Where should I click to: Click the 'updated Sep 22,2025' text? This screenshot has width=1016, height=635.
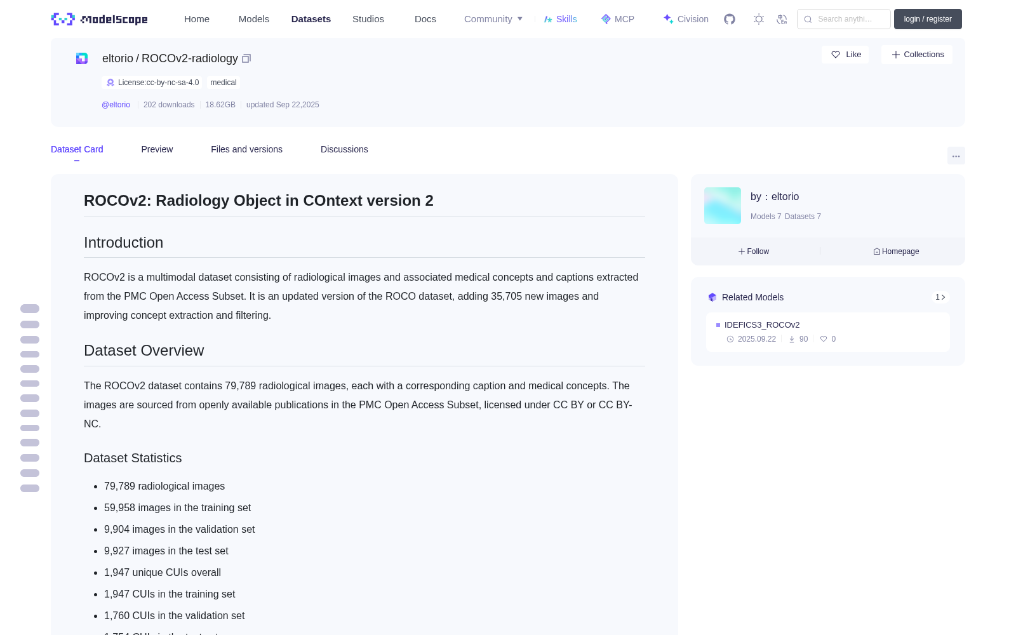(x=283, y=105)
